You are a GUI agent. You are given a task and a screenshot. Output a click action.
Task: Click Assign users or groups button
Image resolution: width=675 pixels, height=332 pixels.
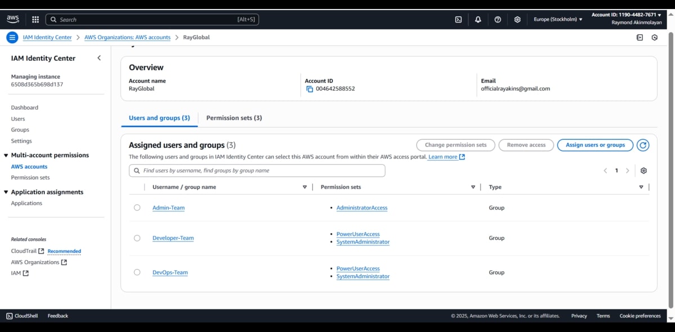point(595,145)
